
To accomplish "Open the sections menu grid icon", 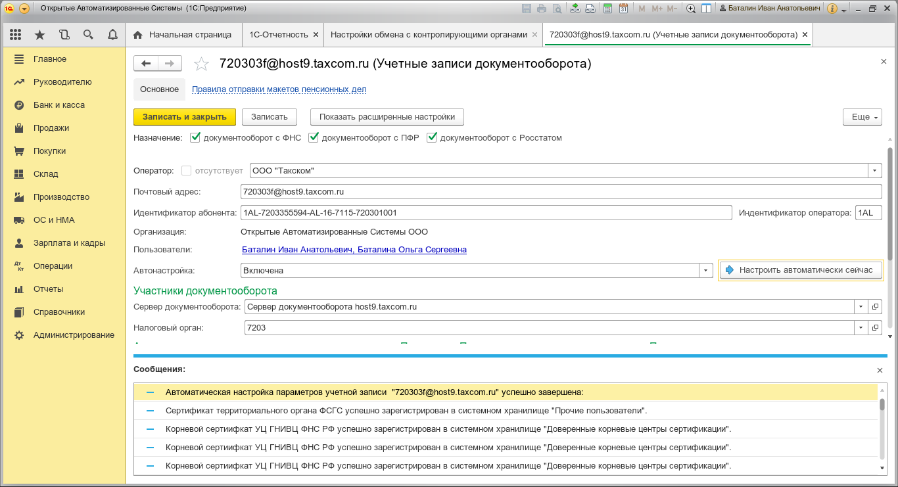I will (16, 35).
